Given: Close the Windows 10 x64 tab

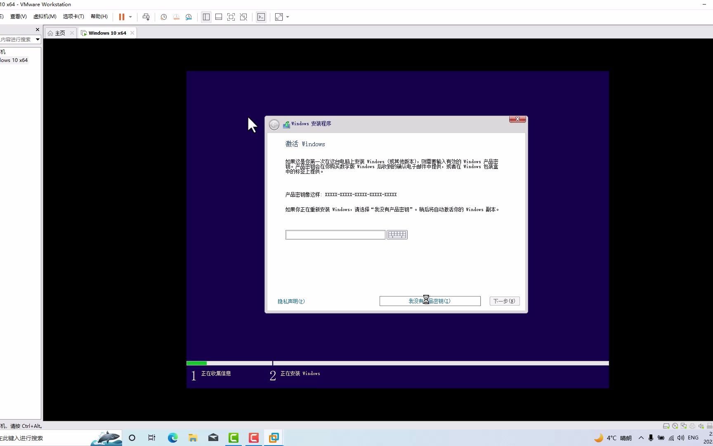Looking at the screenshot, I should [x=132, y=33].
